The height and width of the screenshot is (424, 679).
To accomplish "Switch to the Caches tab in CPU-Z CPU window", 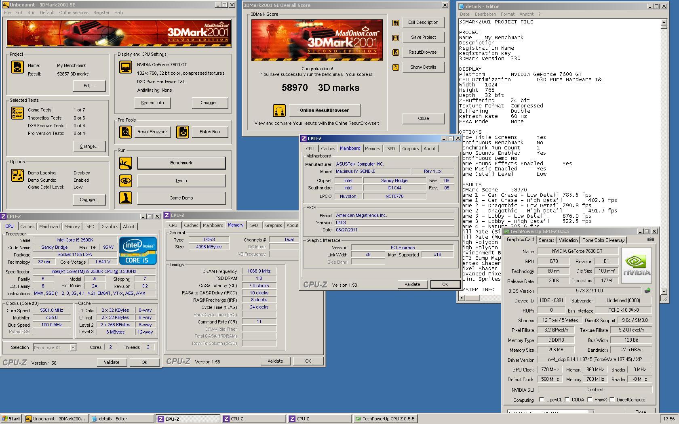I will click(27, 227).
